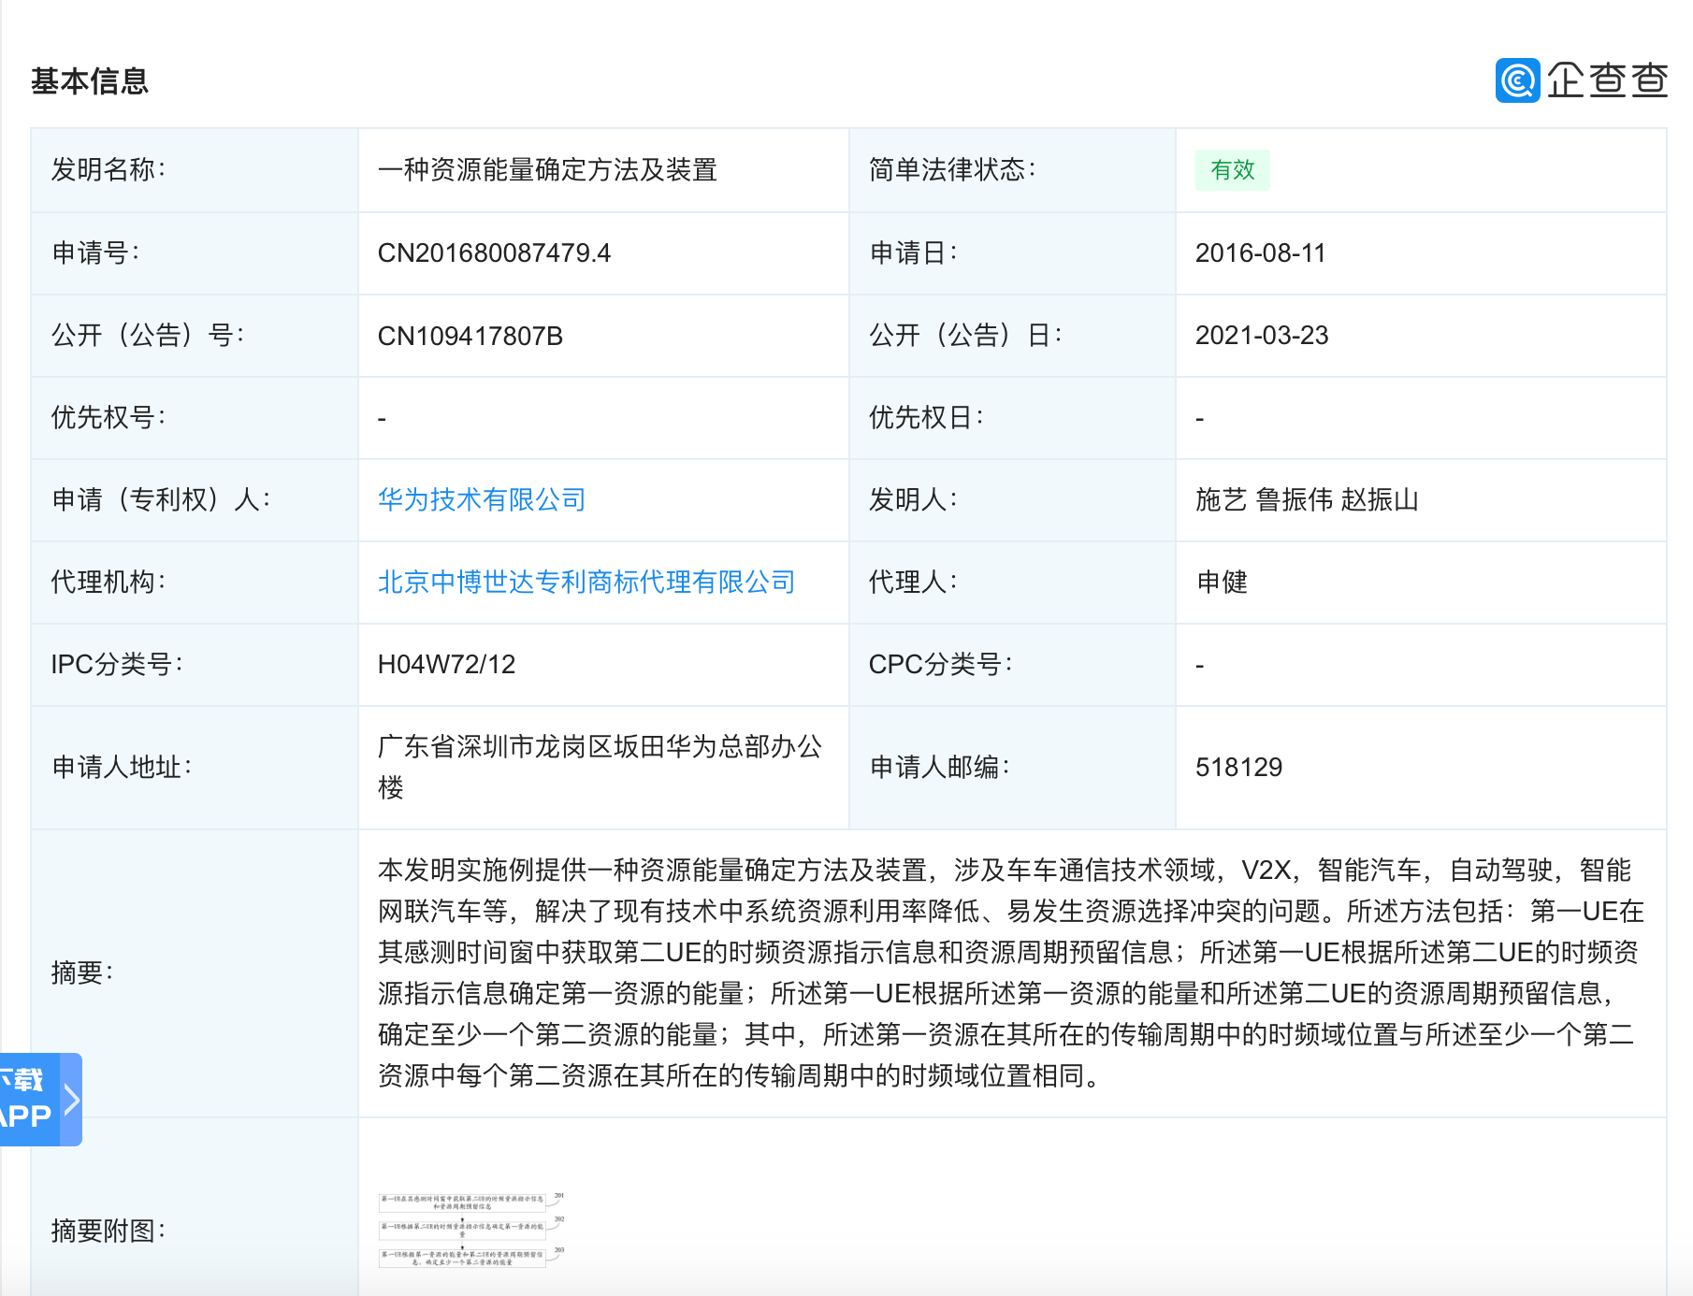The height and width of the screenshot is (1296, 1693).
Task: Click the CPC分类号 label cell
Action: pos(1012,664)
